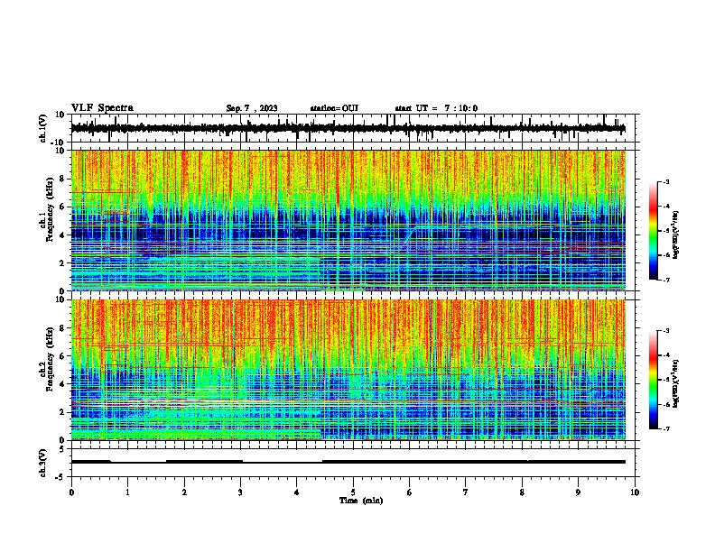Click the ch.3 black signal bar
715x552 pixels.
point(348,462)
